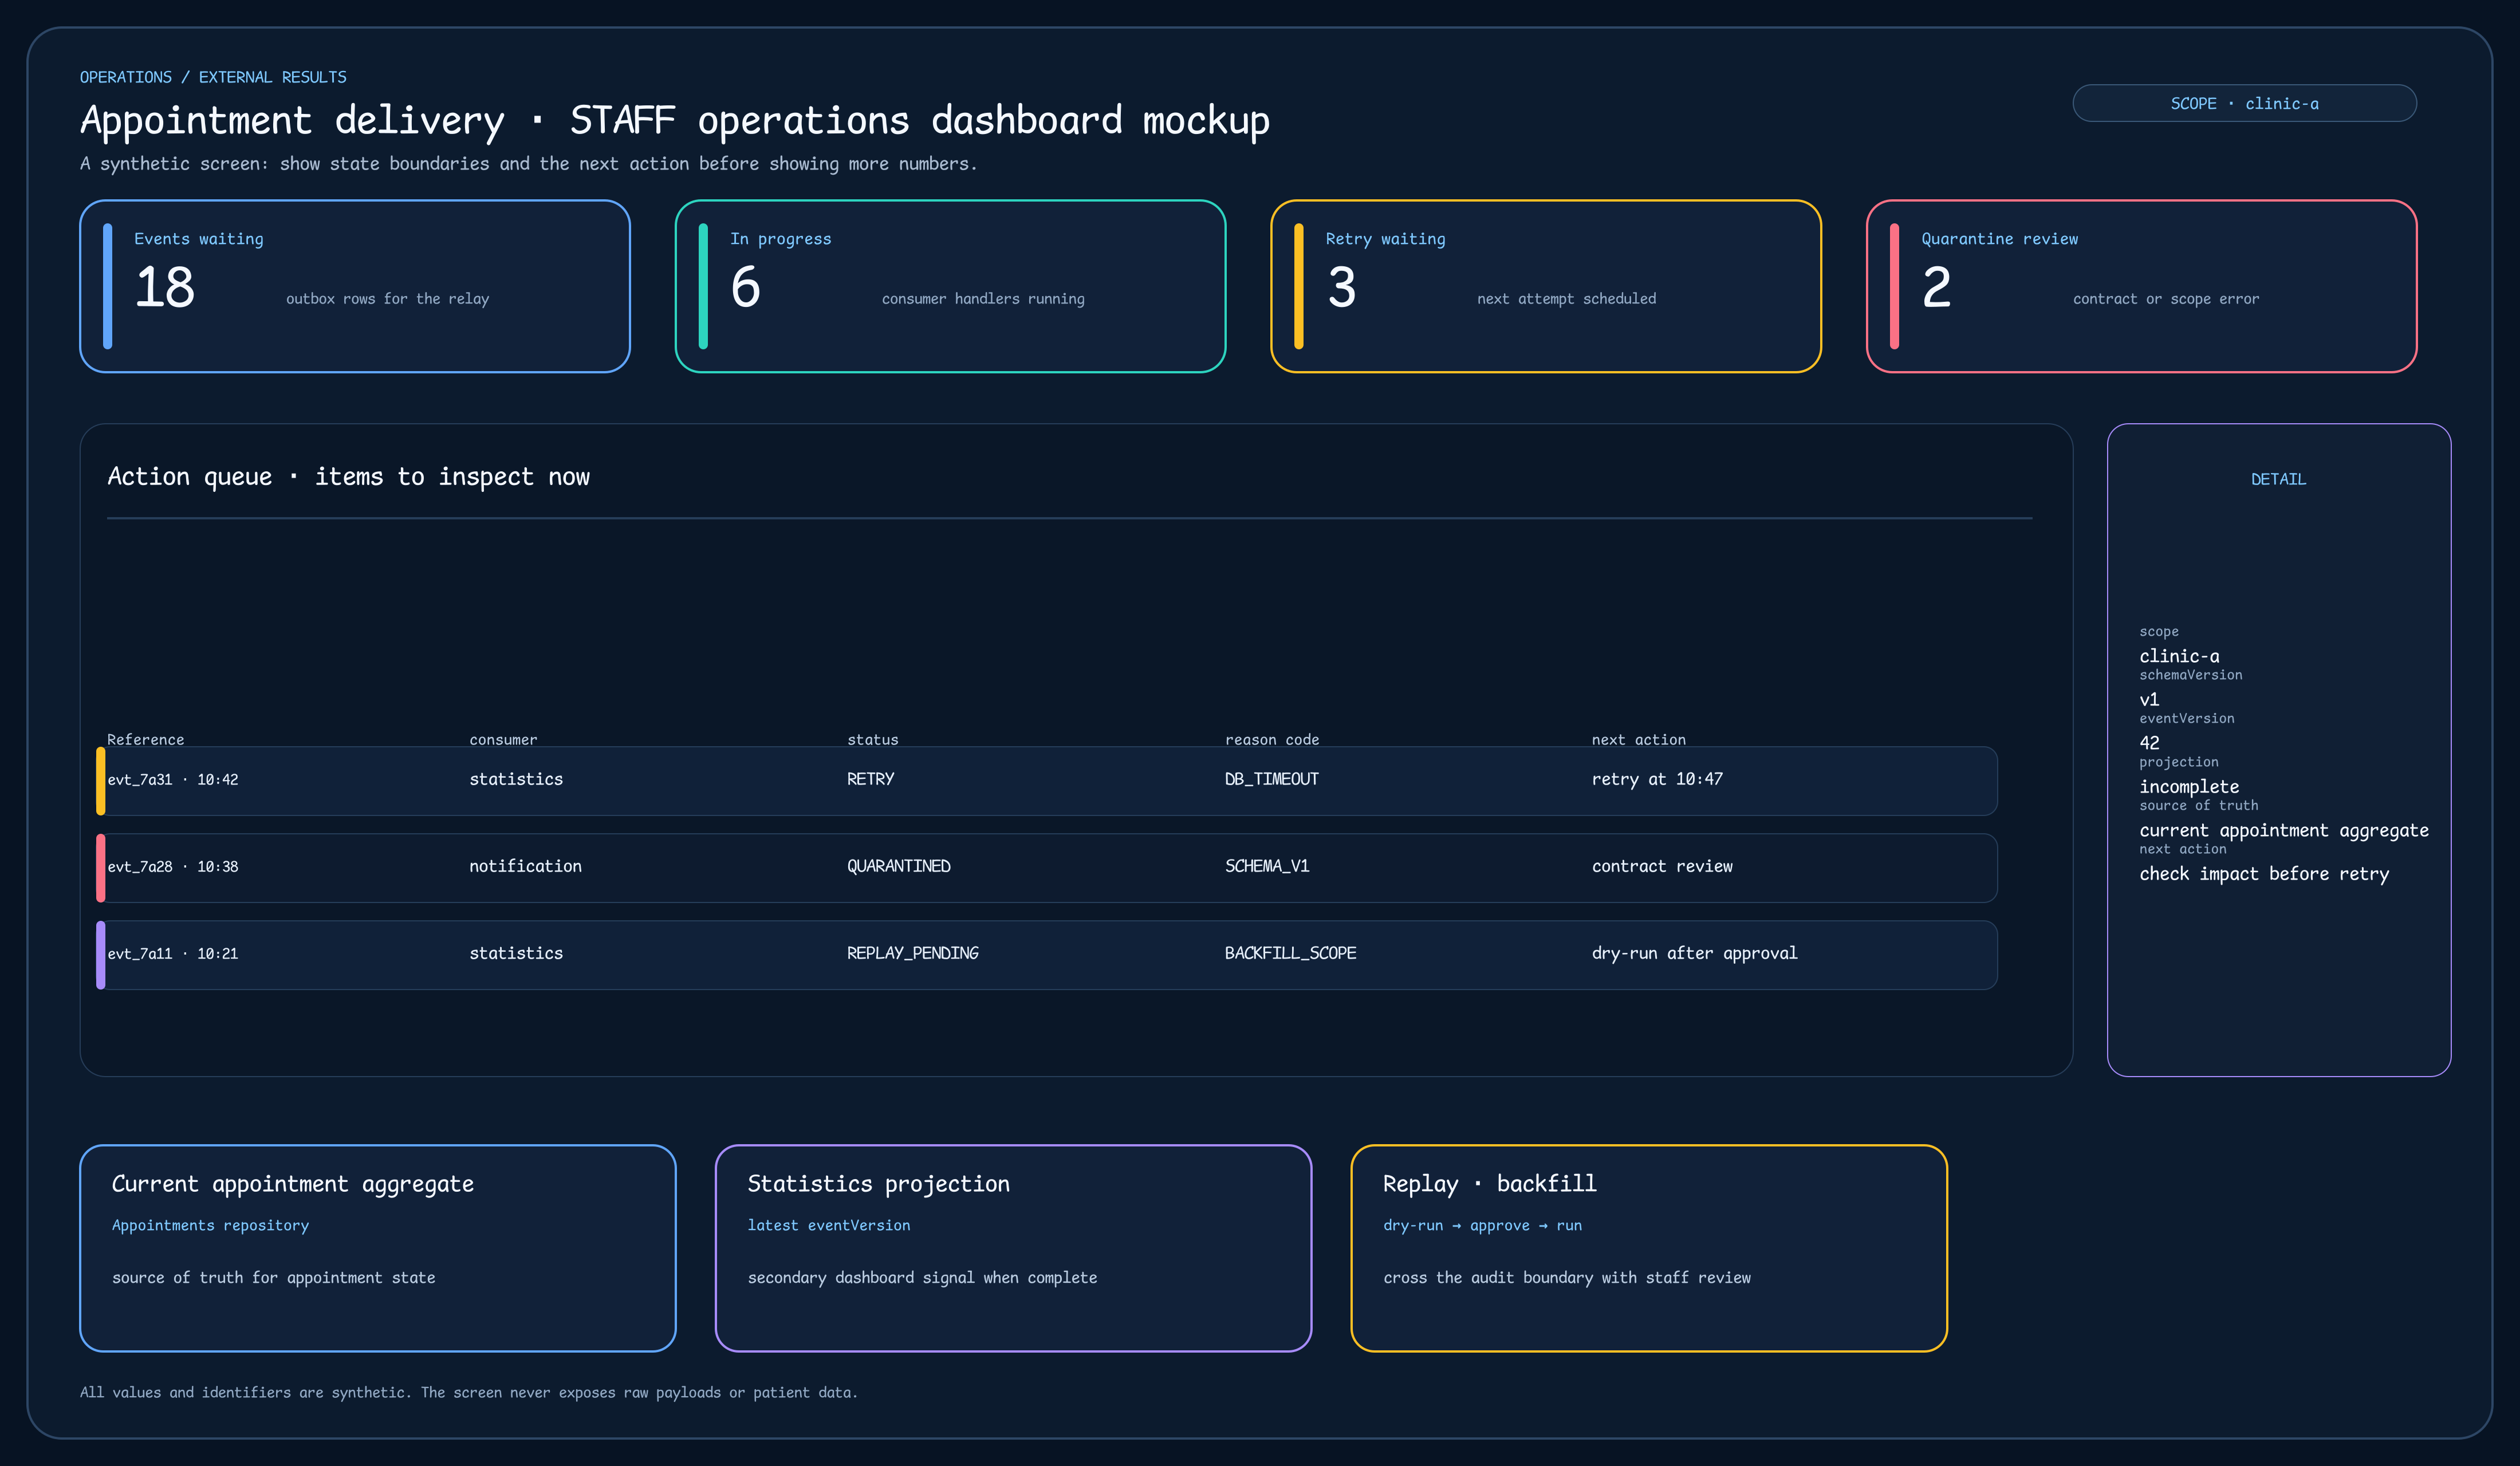Open the Replay · backfill card
Viewport: 2520px width, 1466px height.
1649,1248
